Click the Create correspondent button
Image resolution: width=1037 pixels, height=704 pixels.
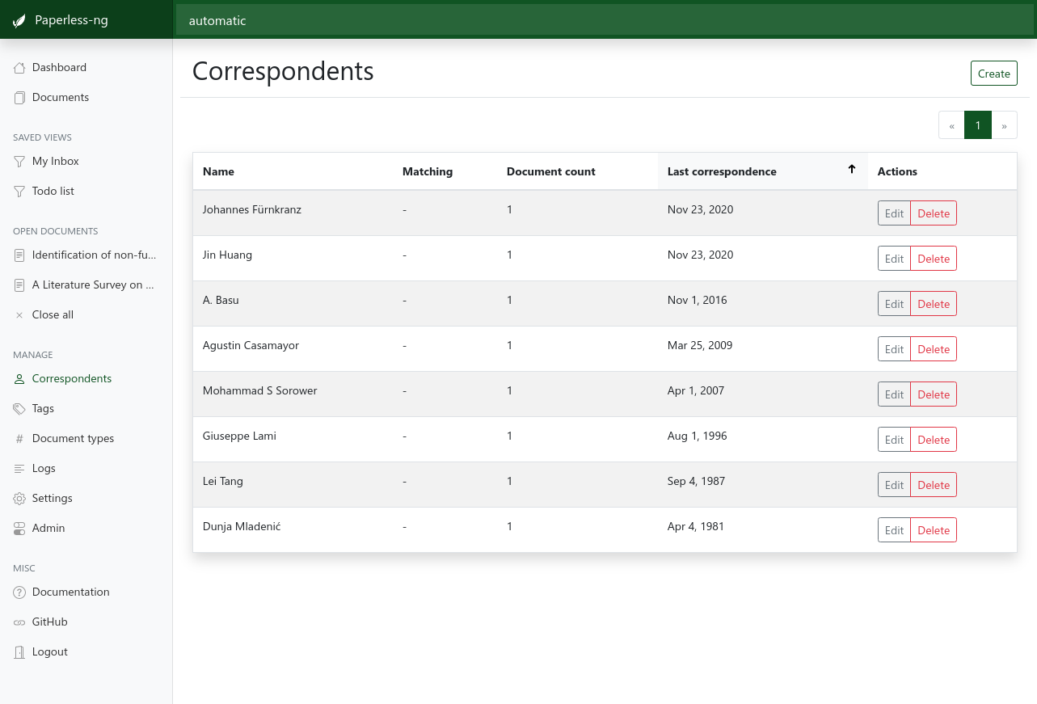coord(993,74)
